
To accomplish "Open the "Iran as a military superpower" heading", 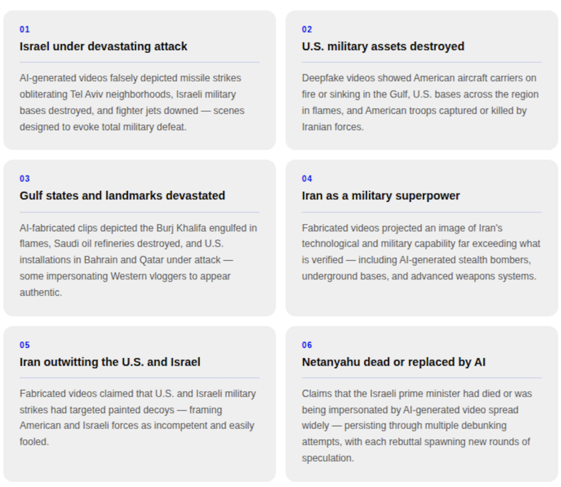I will 381,196.
